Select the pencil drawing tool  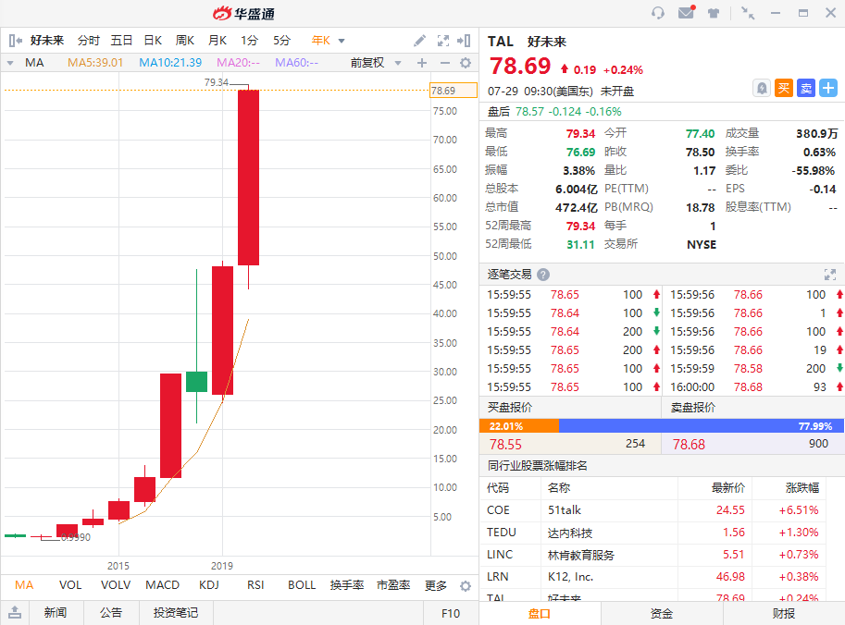(x=420, y=41)
